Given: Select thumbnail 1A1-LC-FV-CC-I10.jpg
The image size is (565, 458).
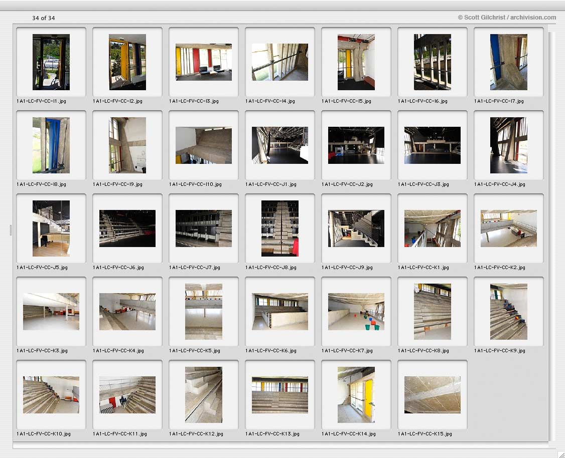Looking at the screenshot, I should click(204, 145).
